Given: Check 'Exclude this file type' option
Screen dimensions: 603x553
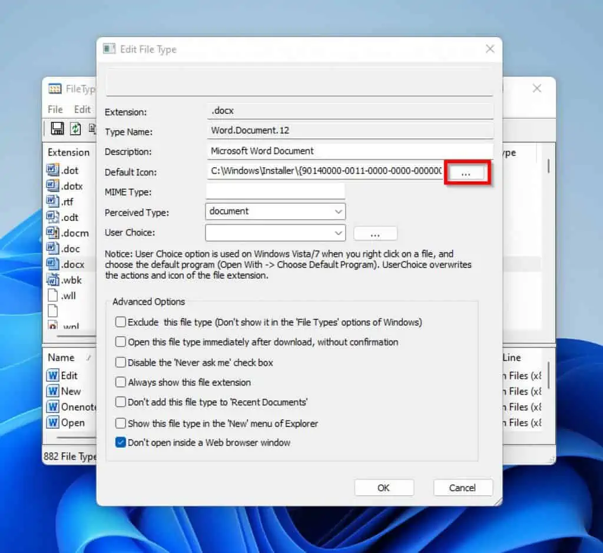Looking at the screenshot, I should click(x=120, y=322).
